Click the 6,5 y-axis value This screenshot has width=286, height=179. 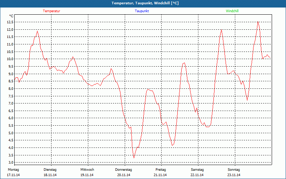(x=11, y=111)
